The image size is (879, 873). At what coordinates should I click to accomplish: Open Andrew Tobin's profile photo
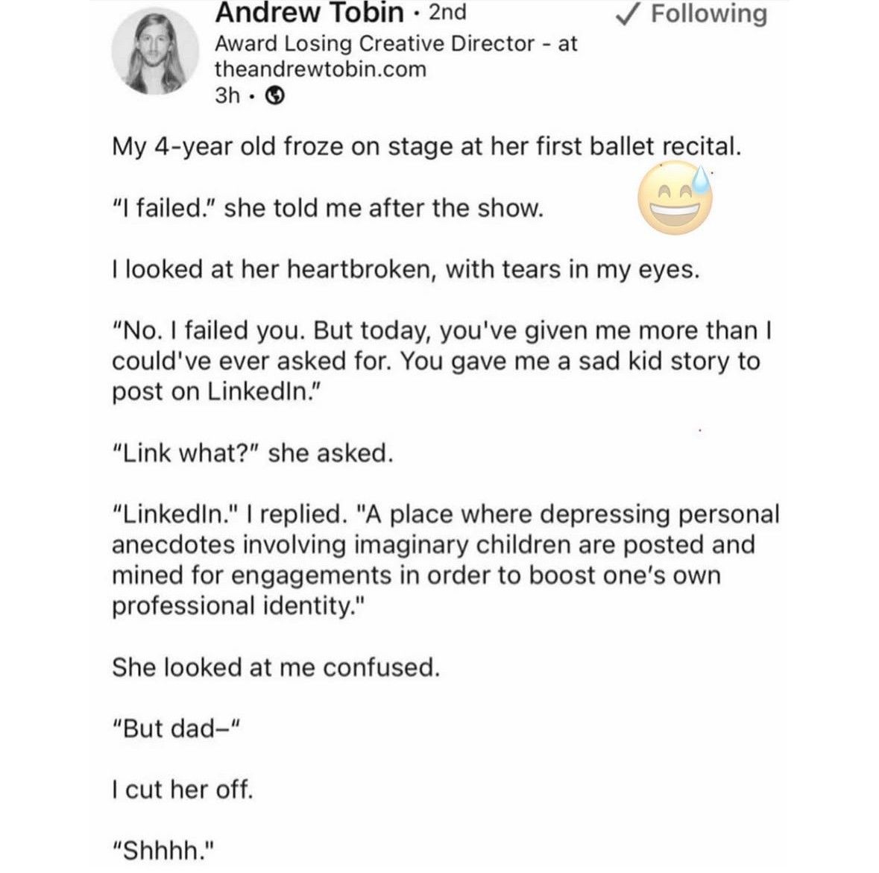(x=155, y=51)
